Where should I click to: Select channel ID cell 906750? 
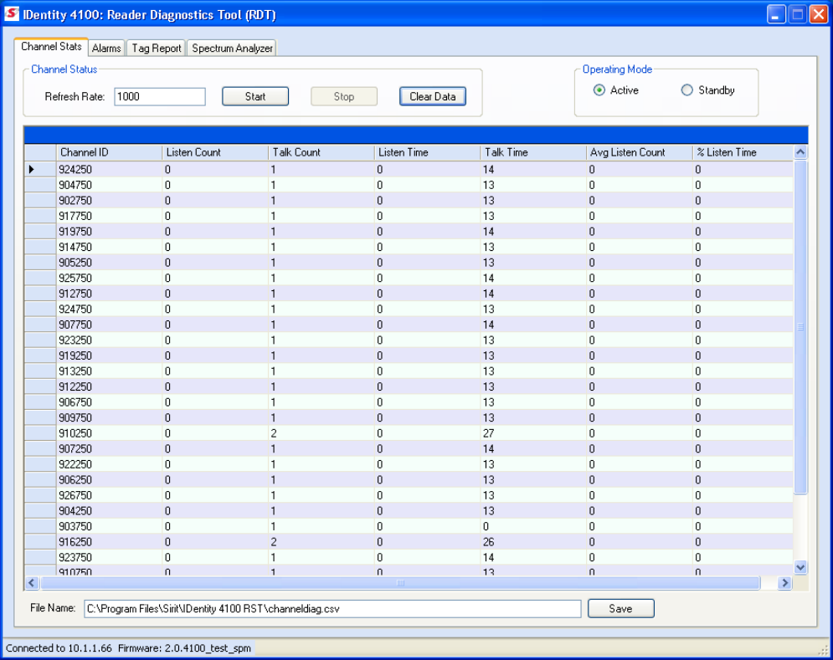tap(109, 402)
